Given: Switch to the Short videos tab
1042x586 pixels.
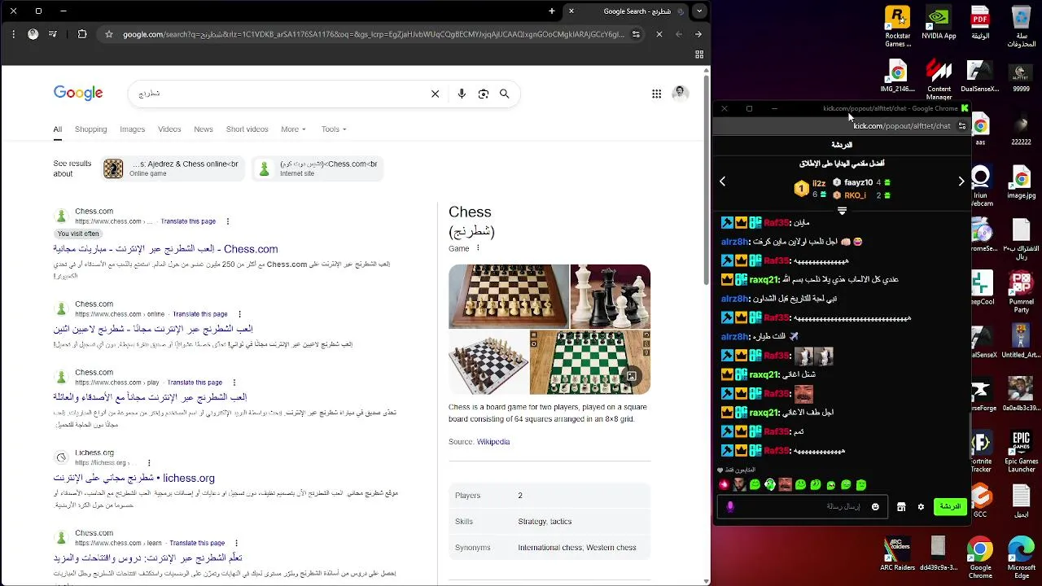Looking at the screenshot, I should coord(247,129).
